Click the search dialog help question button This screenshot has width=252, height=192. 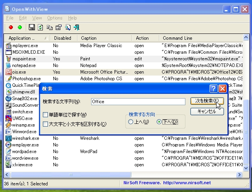click(x=213, y=88)
